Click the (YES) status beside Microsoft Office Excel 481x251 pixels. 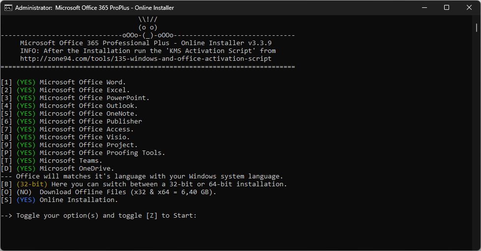pos(26,90)
